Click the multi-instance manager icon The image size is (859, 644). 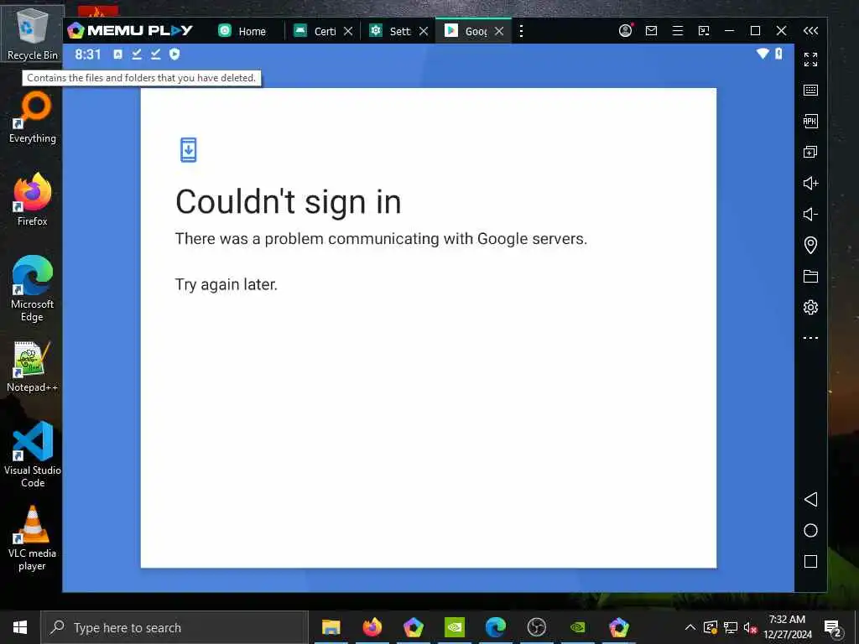point(810,152)
